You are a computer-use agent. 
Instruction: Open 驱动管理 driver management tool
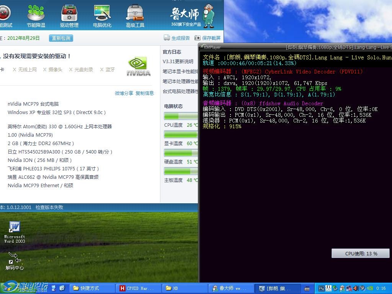pos(69,13)
